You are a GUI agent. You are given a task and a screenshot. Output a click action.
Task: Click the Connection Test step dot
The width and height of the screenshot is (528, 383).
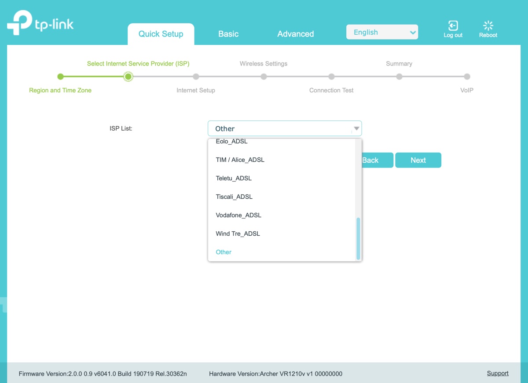click(331, 77)
